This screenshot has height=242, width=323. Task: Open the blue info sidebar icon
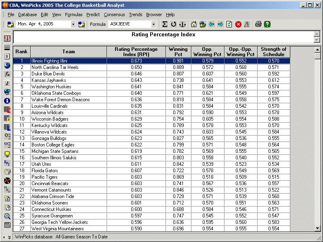tap(7, 100)
